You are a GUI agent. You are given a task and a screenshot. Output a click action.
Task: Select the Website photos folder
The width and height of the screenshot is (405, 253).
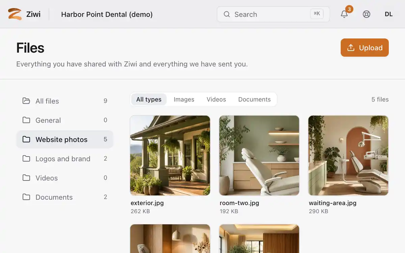[65, 139]
